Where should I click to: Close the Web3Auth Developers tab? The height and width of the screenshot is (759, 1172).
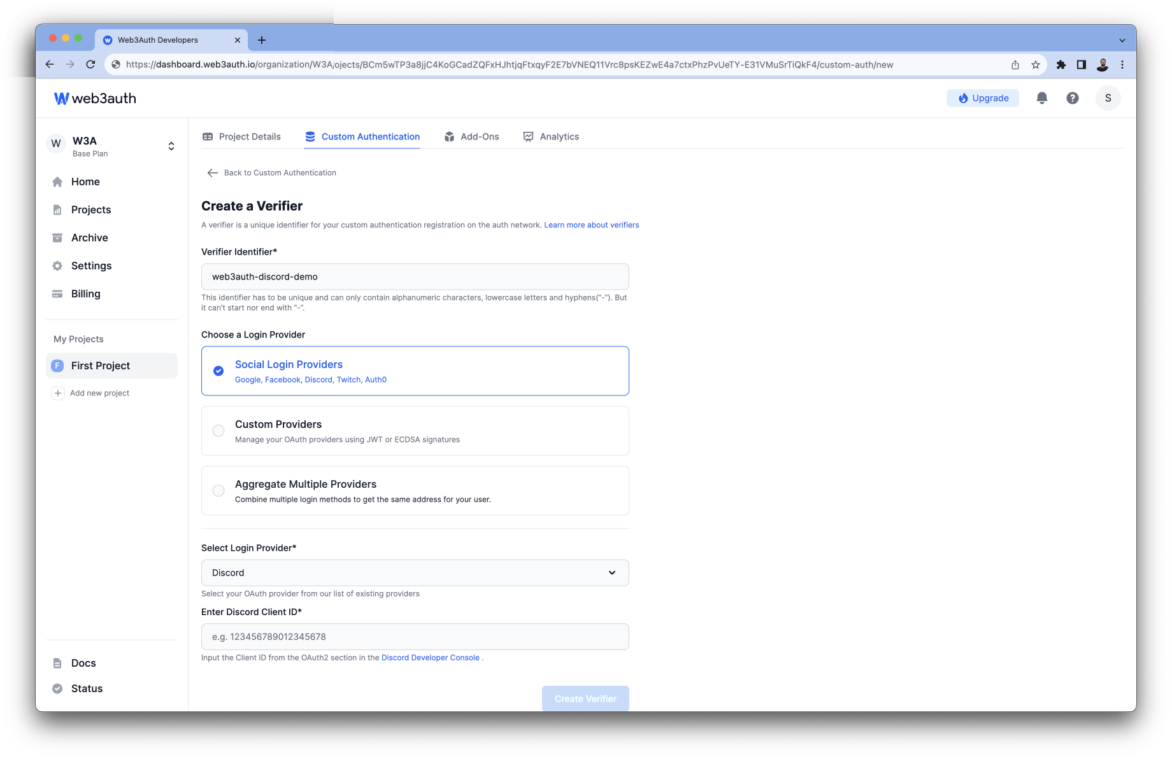click(x=238, y=39)
